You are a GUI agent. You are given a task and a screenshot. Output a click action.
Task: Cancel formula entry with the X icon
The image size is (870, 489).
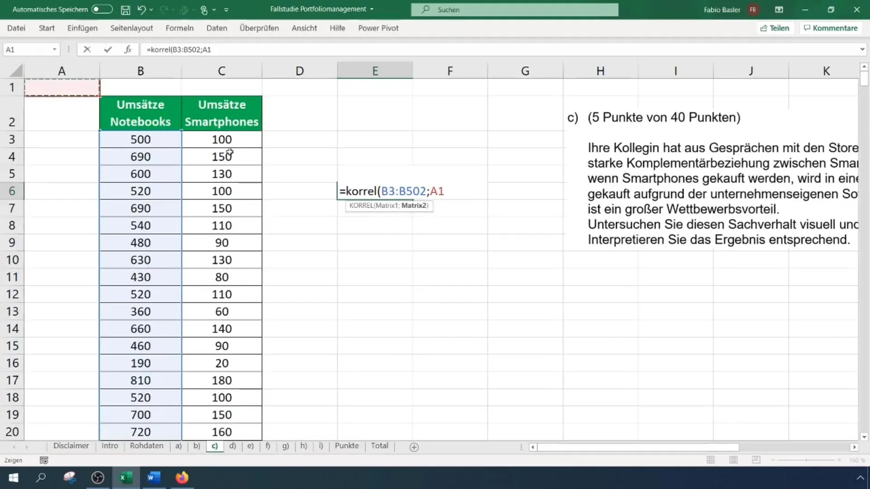[x=87, y=49]
